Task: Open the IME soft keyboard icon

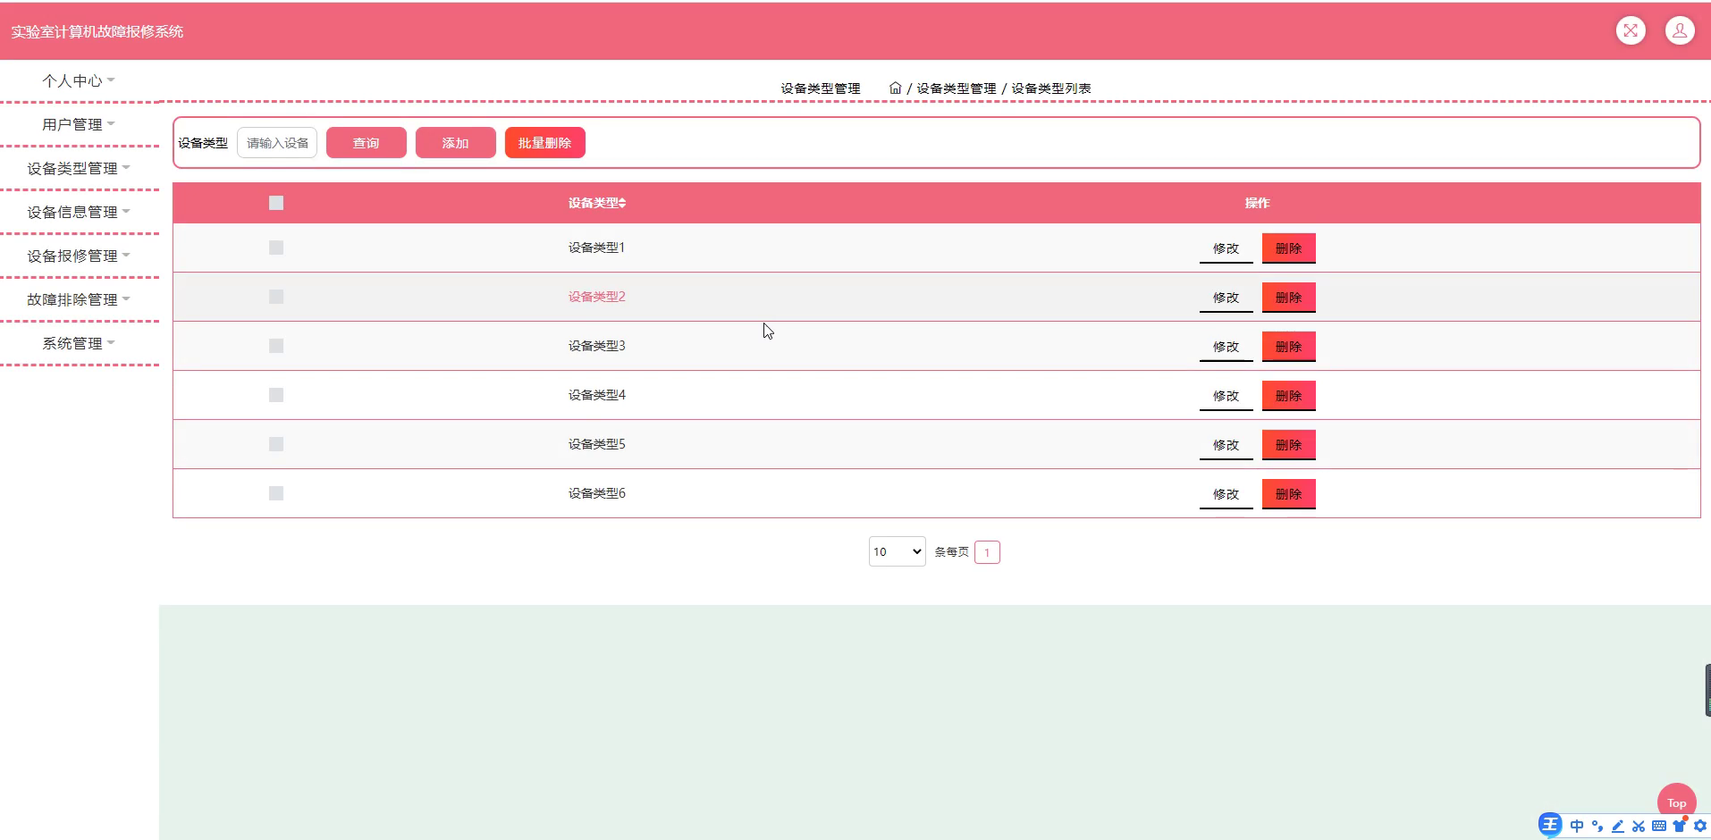Action: coord(1659,826)
